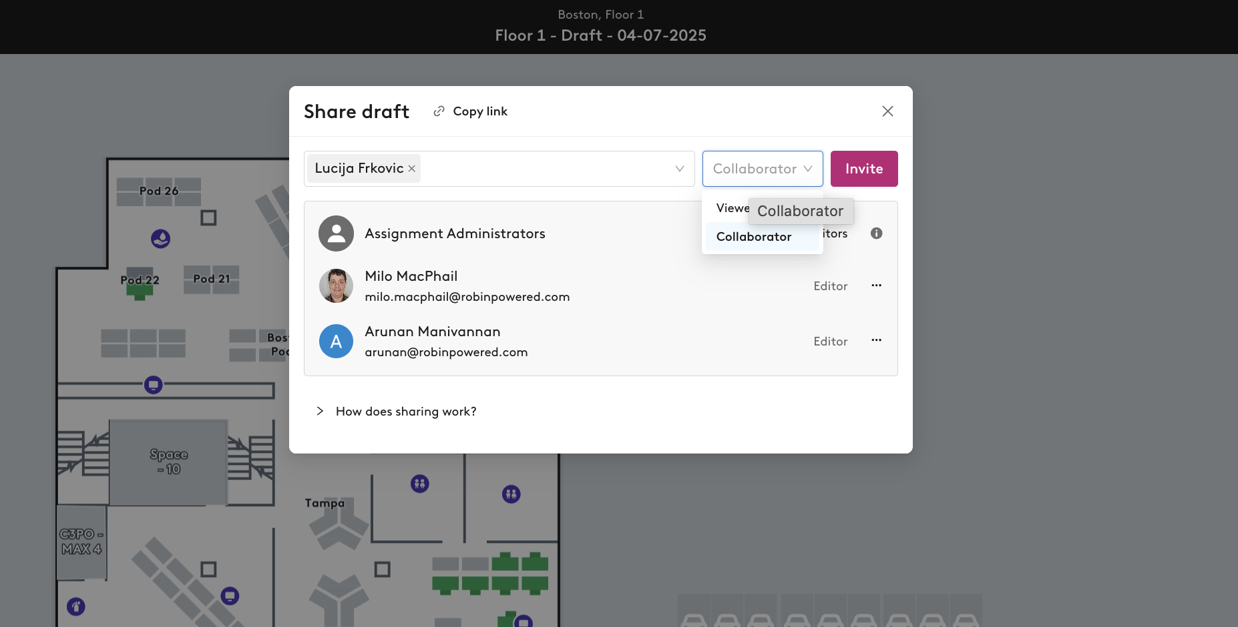Expand How does sharing work section
The height and width of the screenshot is (627, 1238).
396,412
